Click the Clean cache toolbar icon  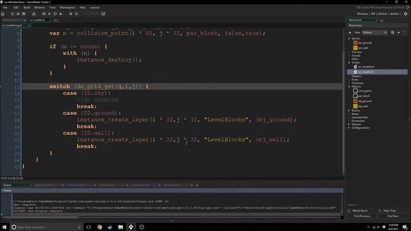coord(61,14)
